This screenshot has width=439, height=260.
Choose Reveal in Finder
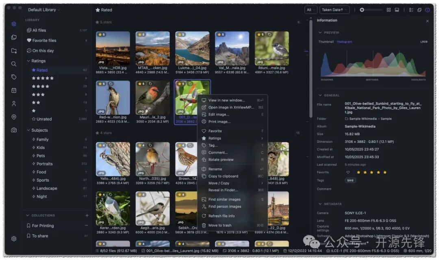coord(233,190)
